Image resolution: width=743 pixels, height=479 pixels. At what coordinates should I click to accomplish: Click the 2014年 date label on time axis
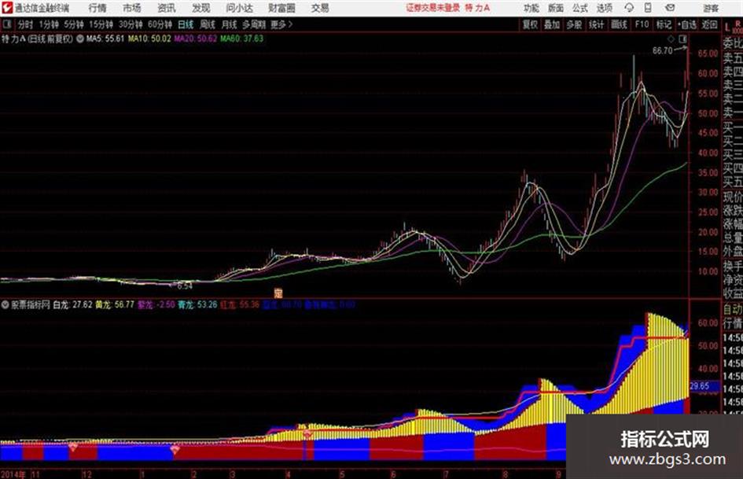[x=13, y=474]
